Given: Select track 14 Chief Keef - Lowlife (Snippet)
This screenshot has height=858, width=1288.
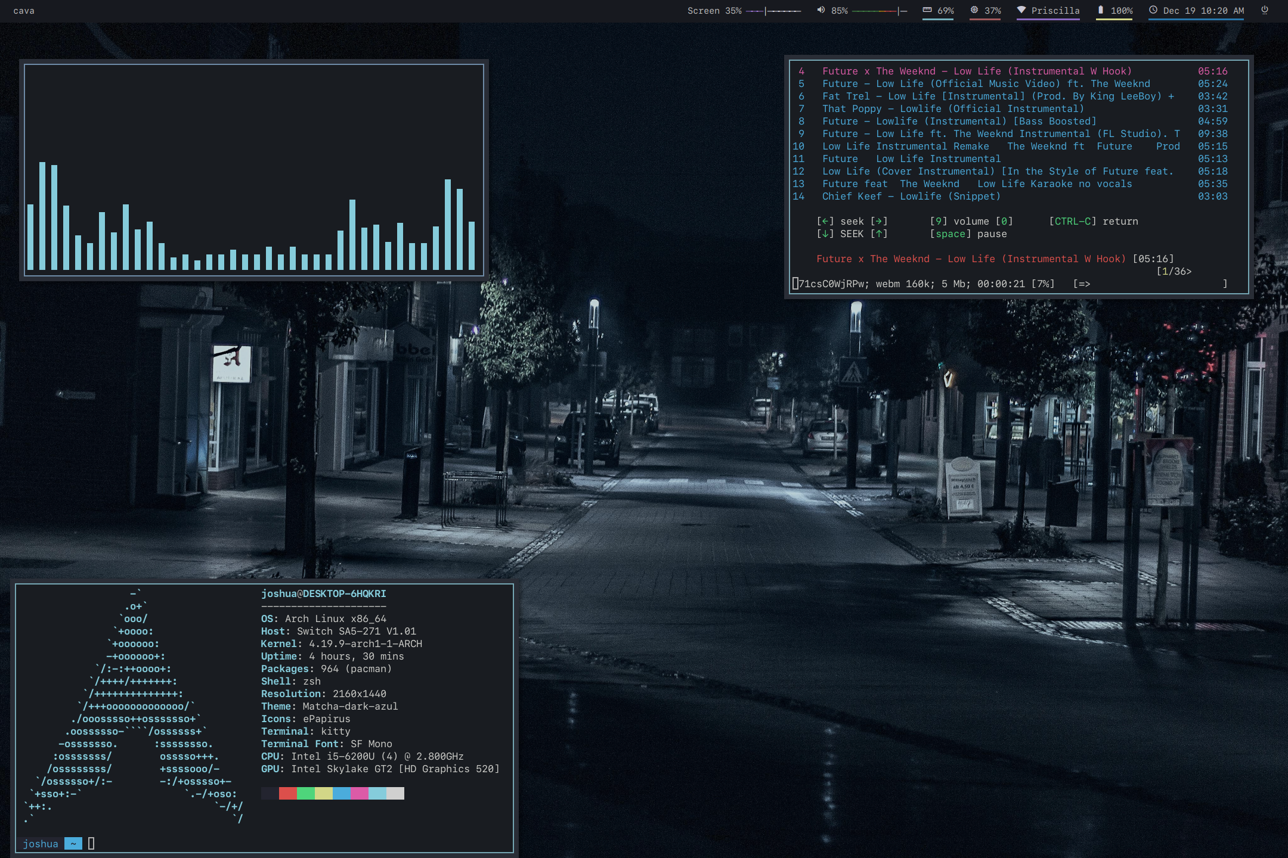Looking at the screenshot, I should click(x=1010, y=197).
